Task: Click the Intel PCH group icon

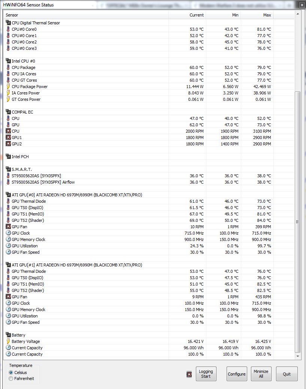Action: 8,157
